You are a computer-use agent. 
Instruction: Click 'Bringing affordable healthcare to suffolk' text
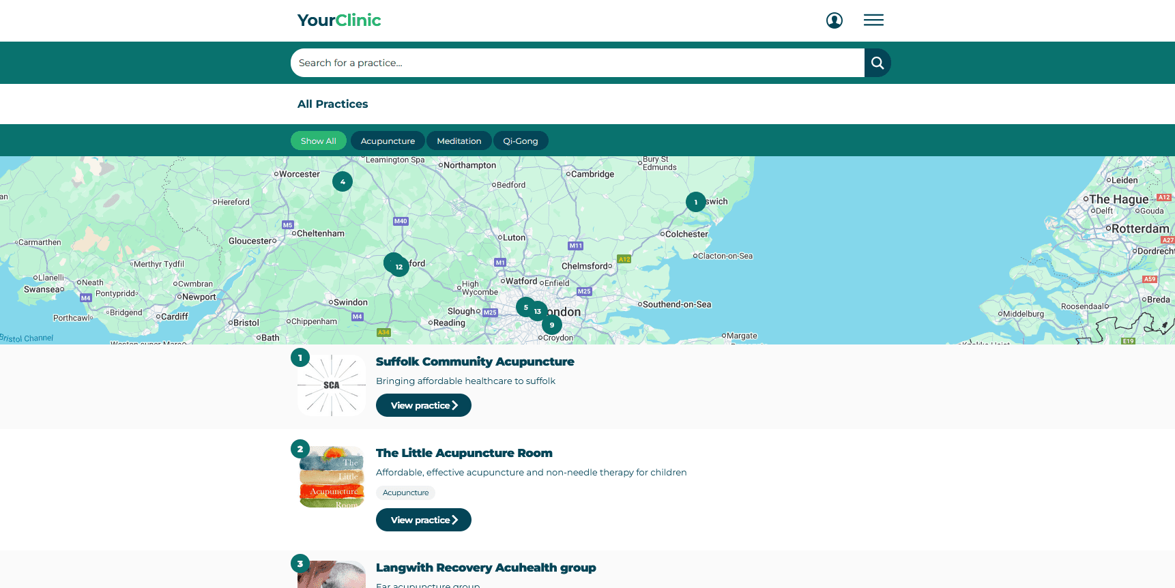tap(465, 381)
